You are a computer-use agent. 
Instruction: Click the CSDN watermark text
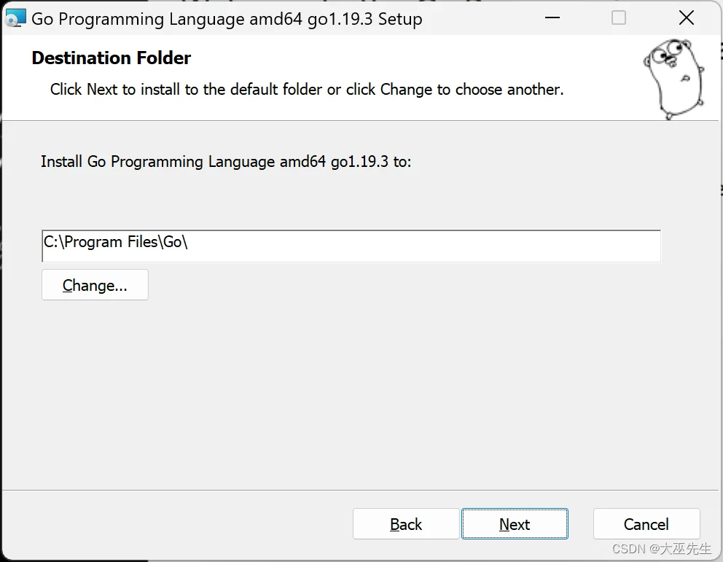coord(661,549)
